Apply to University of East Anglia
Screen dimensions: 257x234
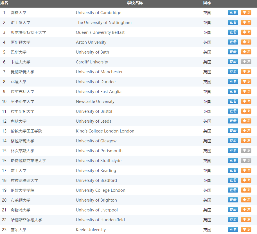pos(246,91)
